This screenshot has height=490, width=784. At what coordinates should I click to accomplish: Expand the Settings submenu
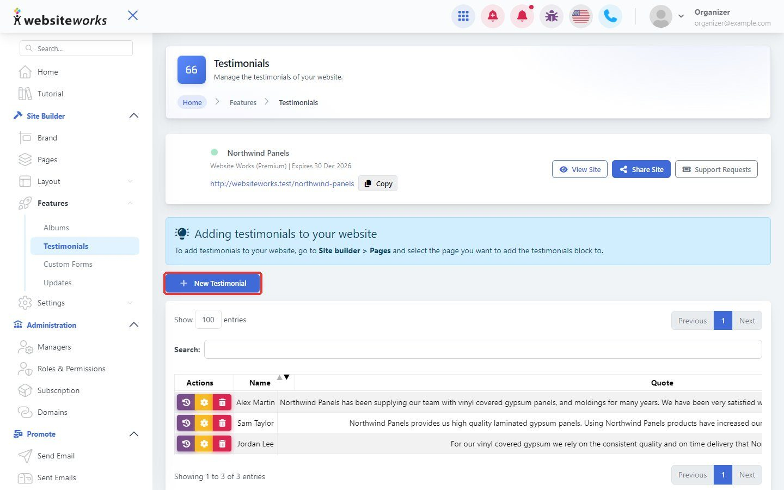point(130,303)
